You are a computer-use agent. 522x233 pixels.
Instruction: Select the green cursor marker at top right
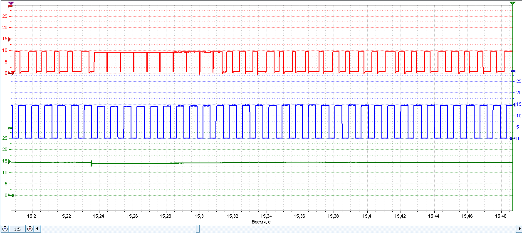pos(512,3)
